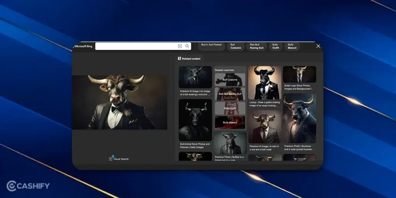Select the Bulls Outfit suggestion chip
This screenshot has height=198, width=396.
coord(275,46)
